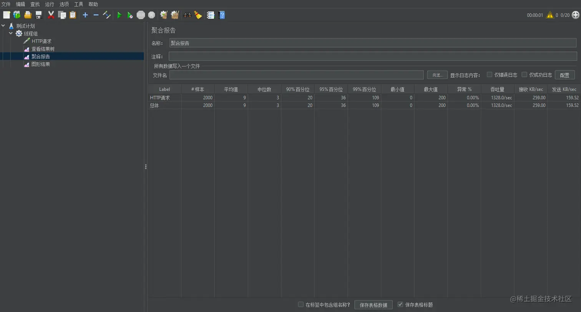Viewport: 581px width, 312px height.
Task: Open the 帮助 menu
Action: (x=93, y=4)
